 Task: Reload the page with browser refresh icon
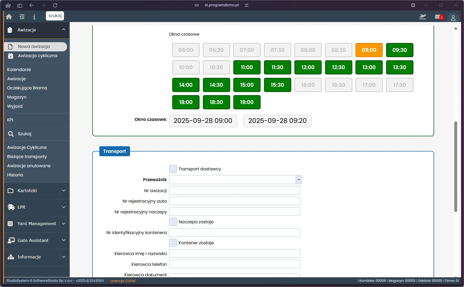[x=55, y=5]
